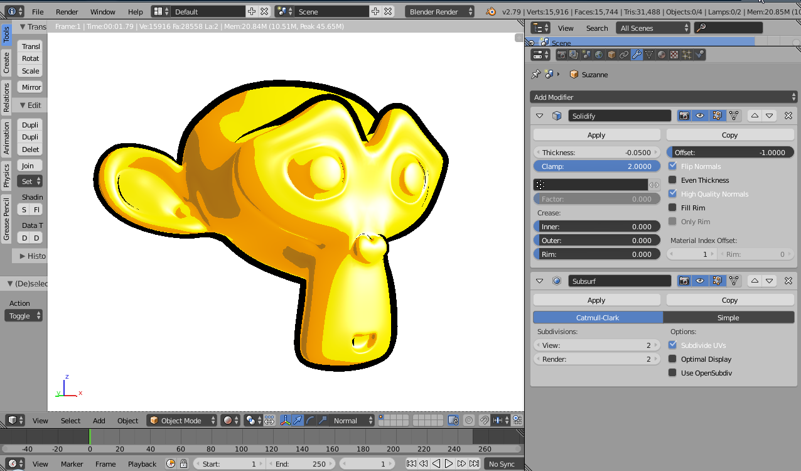Screen dimensions: 801x471
Task: Toggle Solidify render camera visibility
Action: pyautogui.click(x=684, y=116)
